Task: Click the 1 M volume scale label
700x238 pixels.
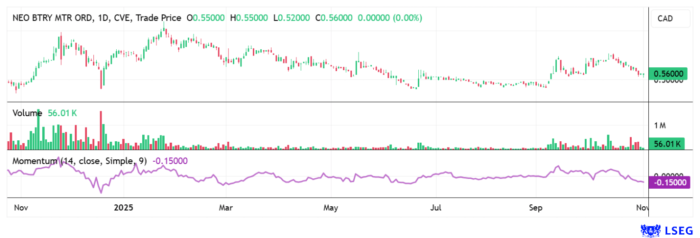Action: coord(660,126)
